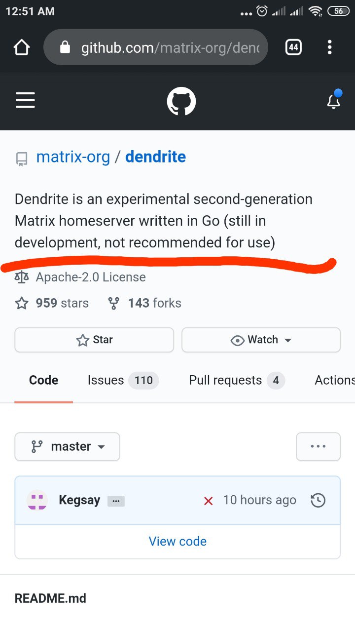Open the Chrome three-dot overflow menu
The height and width of the screenshot is (632, 355).
tap(329, 47)
